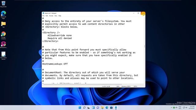Click the 'Ln, Col' status bar entry

(x=106, y=86)
